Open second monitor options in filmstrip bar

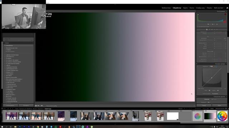tap(5, 108)
